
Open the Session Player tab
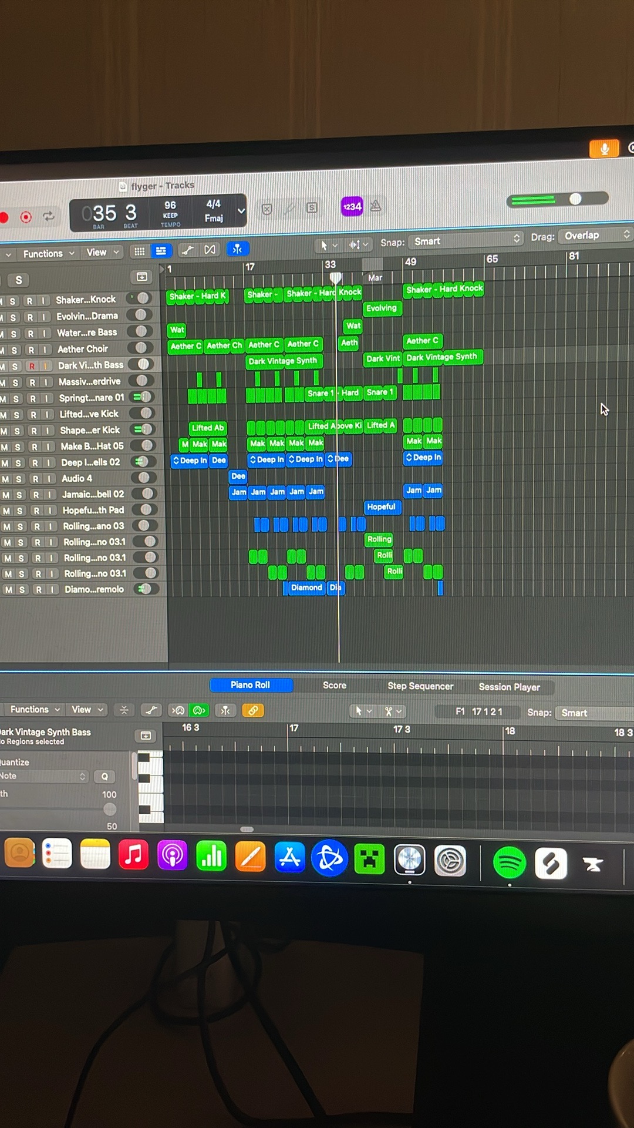point(509,687)
